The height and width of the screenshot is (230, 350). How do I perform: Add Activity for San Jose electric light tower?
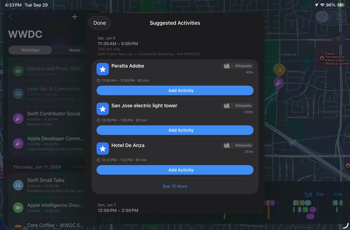click(175, 130)
